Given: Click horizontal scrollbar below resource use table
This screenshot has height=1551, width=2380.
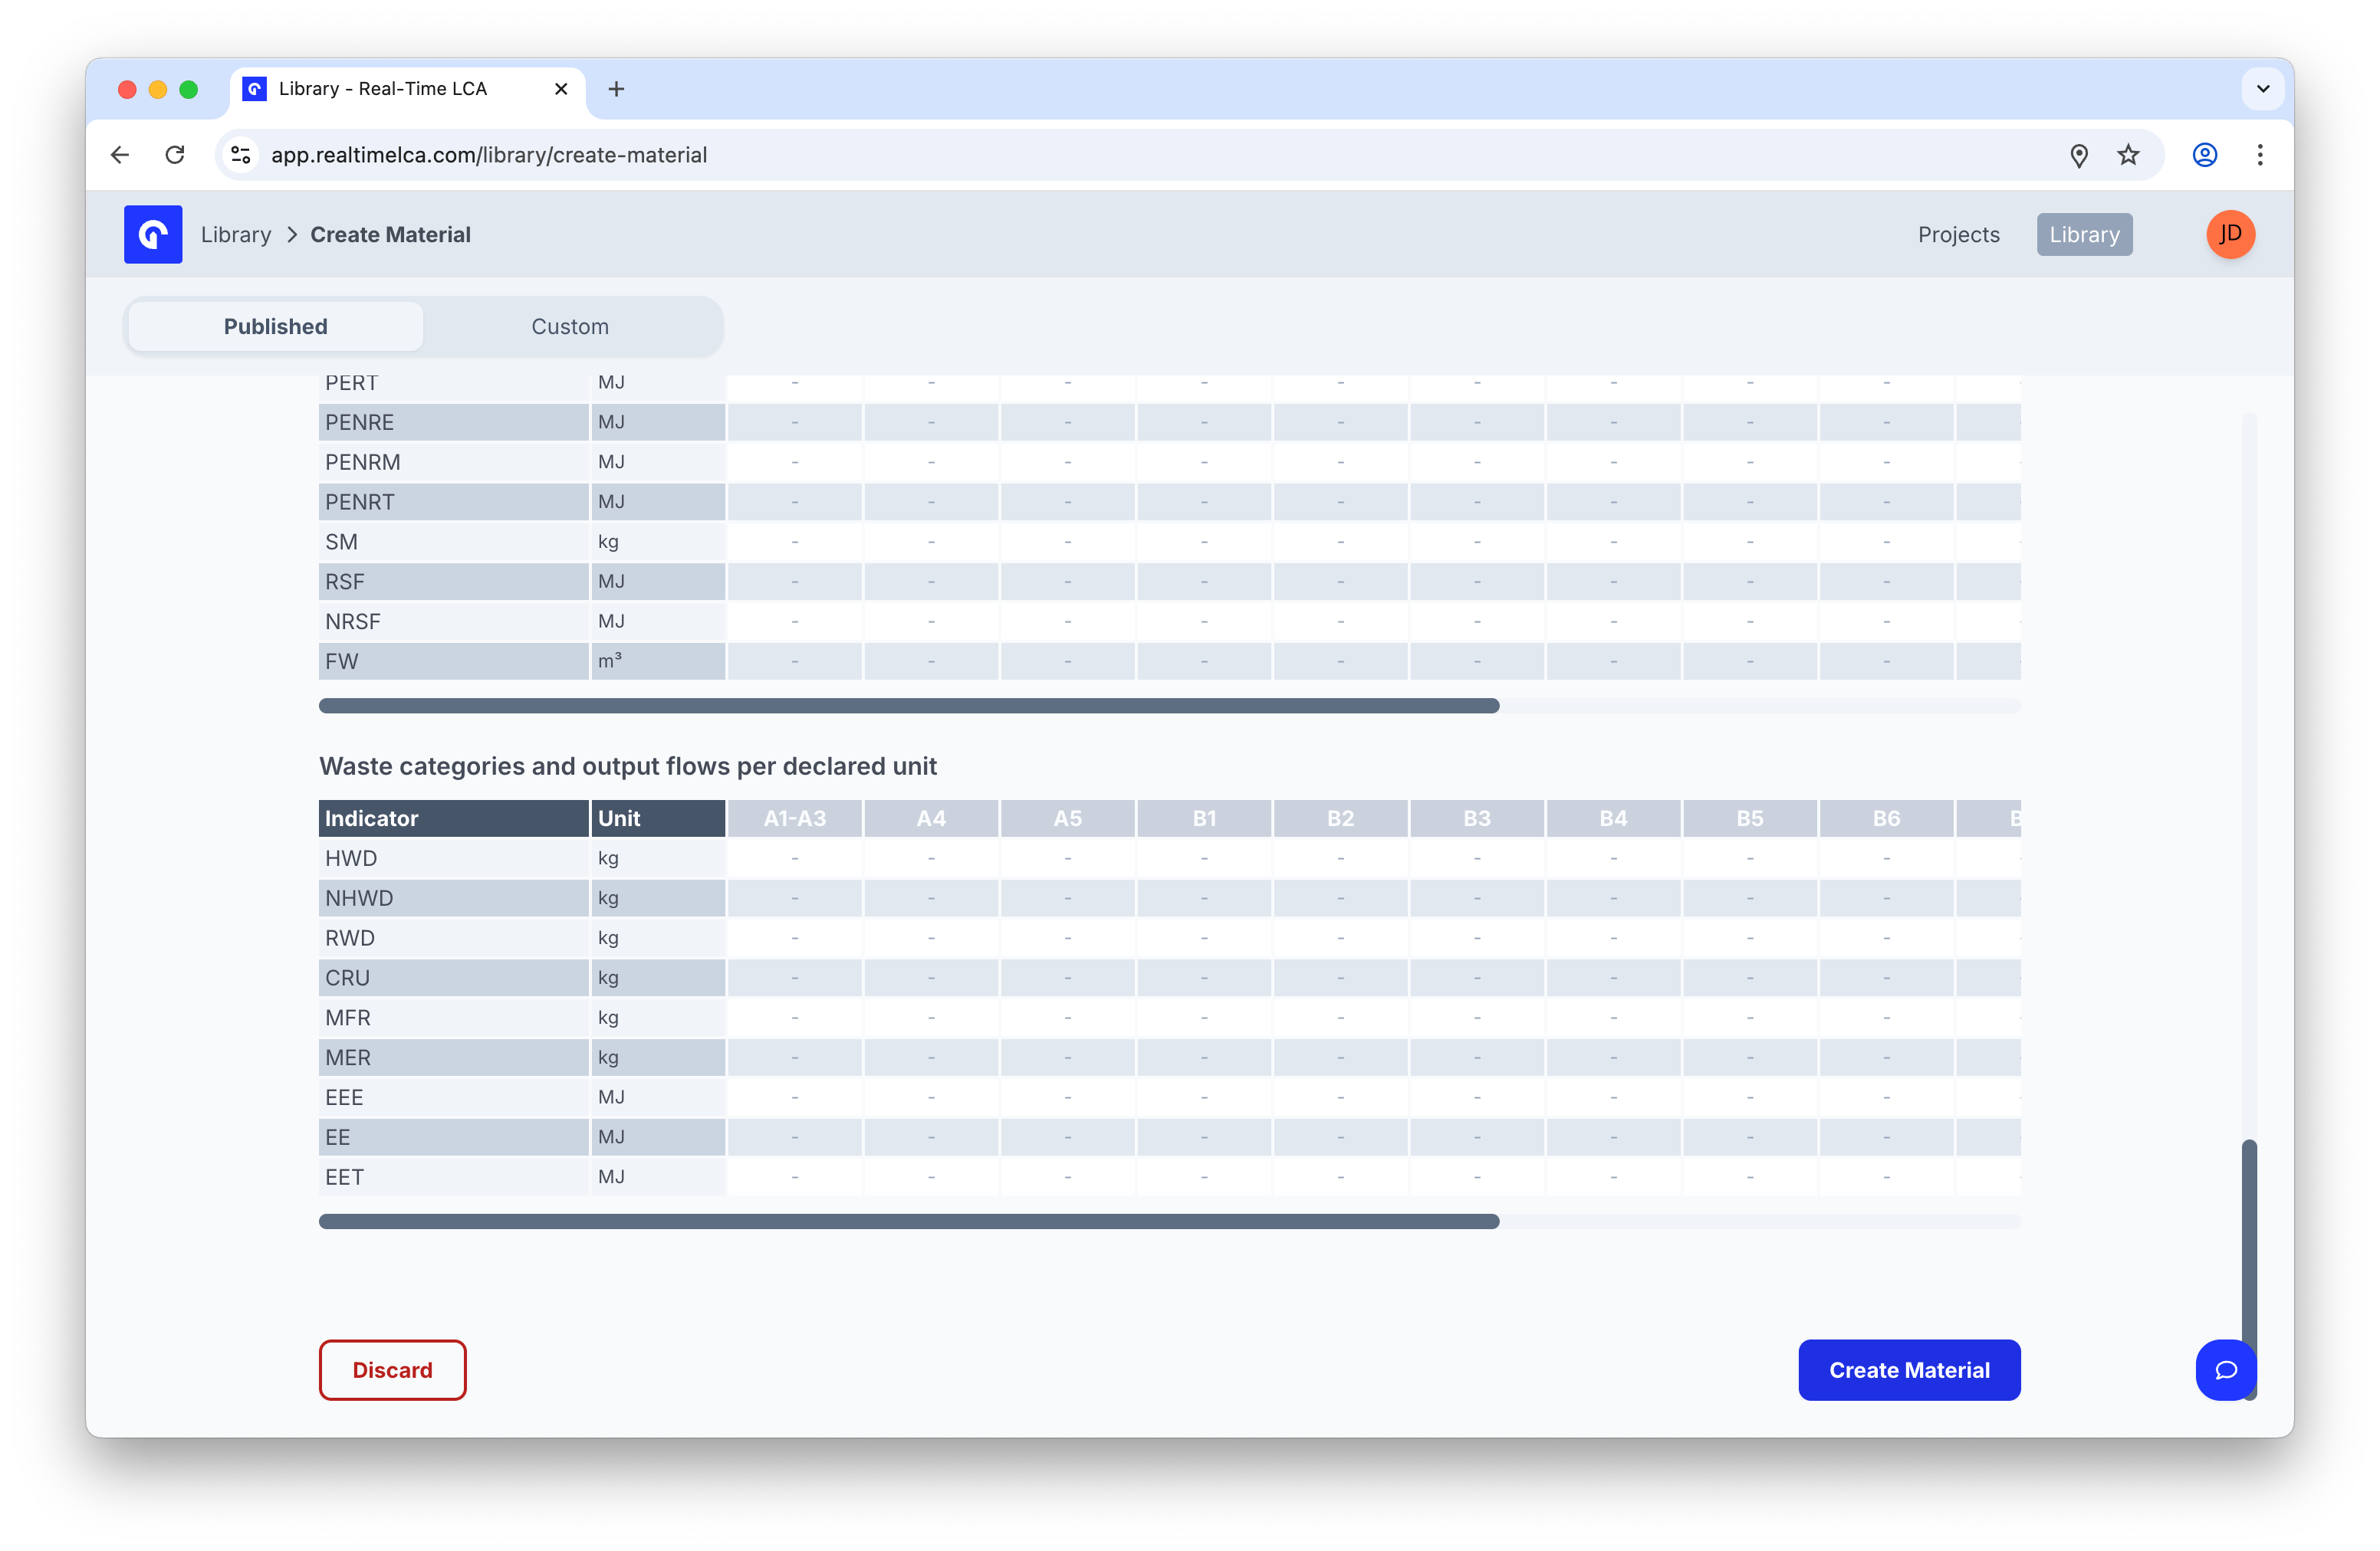Looking at the screenshot, I should tap(909, 706).
